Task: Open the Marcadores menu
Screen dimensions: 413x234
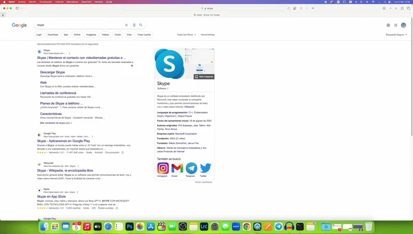Action: (x=72, y=2)
